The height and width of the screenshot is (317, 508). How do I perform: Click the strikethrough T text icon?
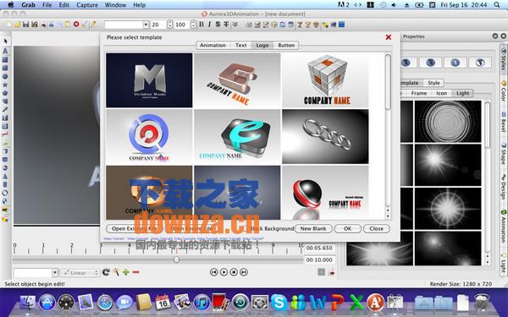click(226, 25)
